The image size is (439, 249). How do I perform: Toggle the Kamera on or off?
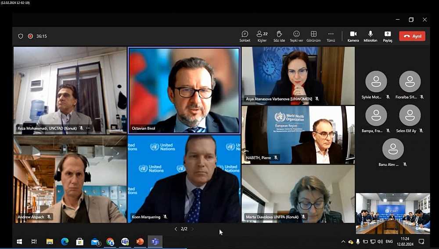point(353,36)
